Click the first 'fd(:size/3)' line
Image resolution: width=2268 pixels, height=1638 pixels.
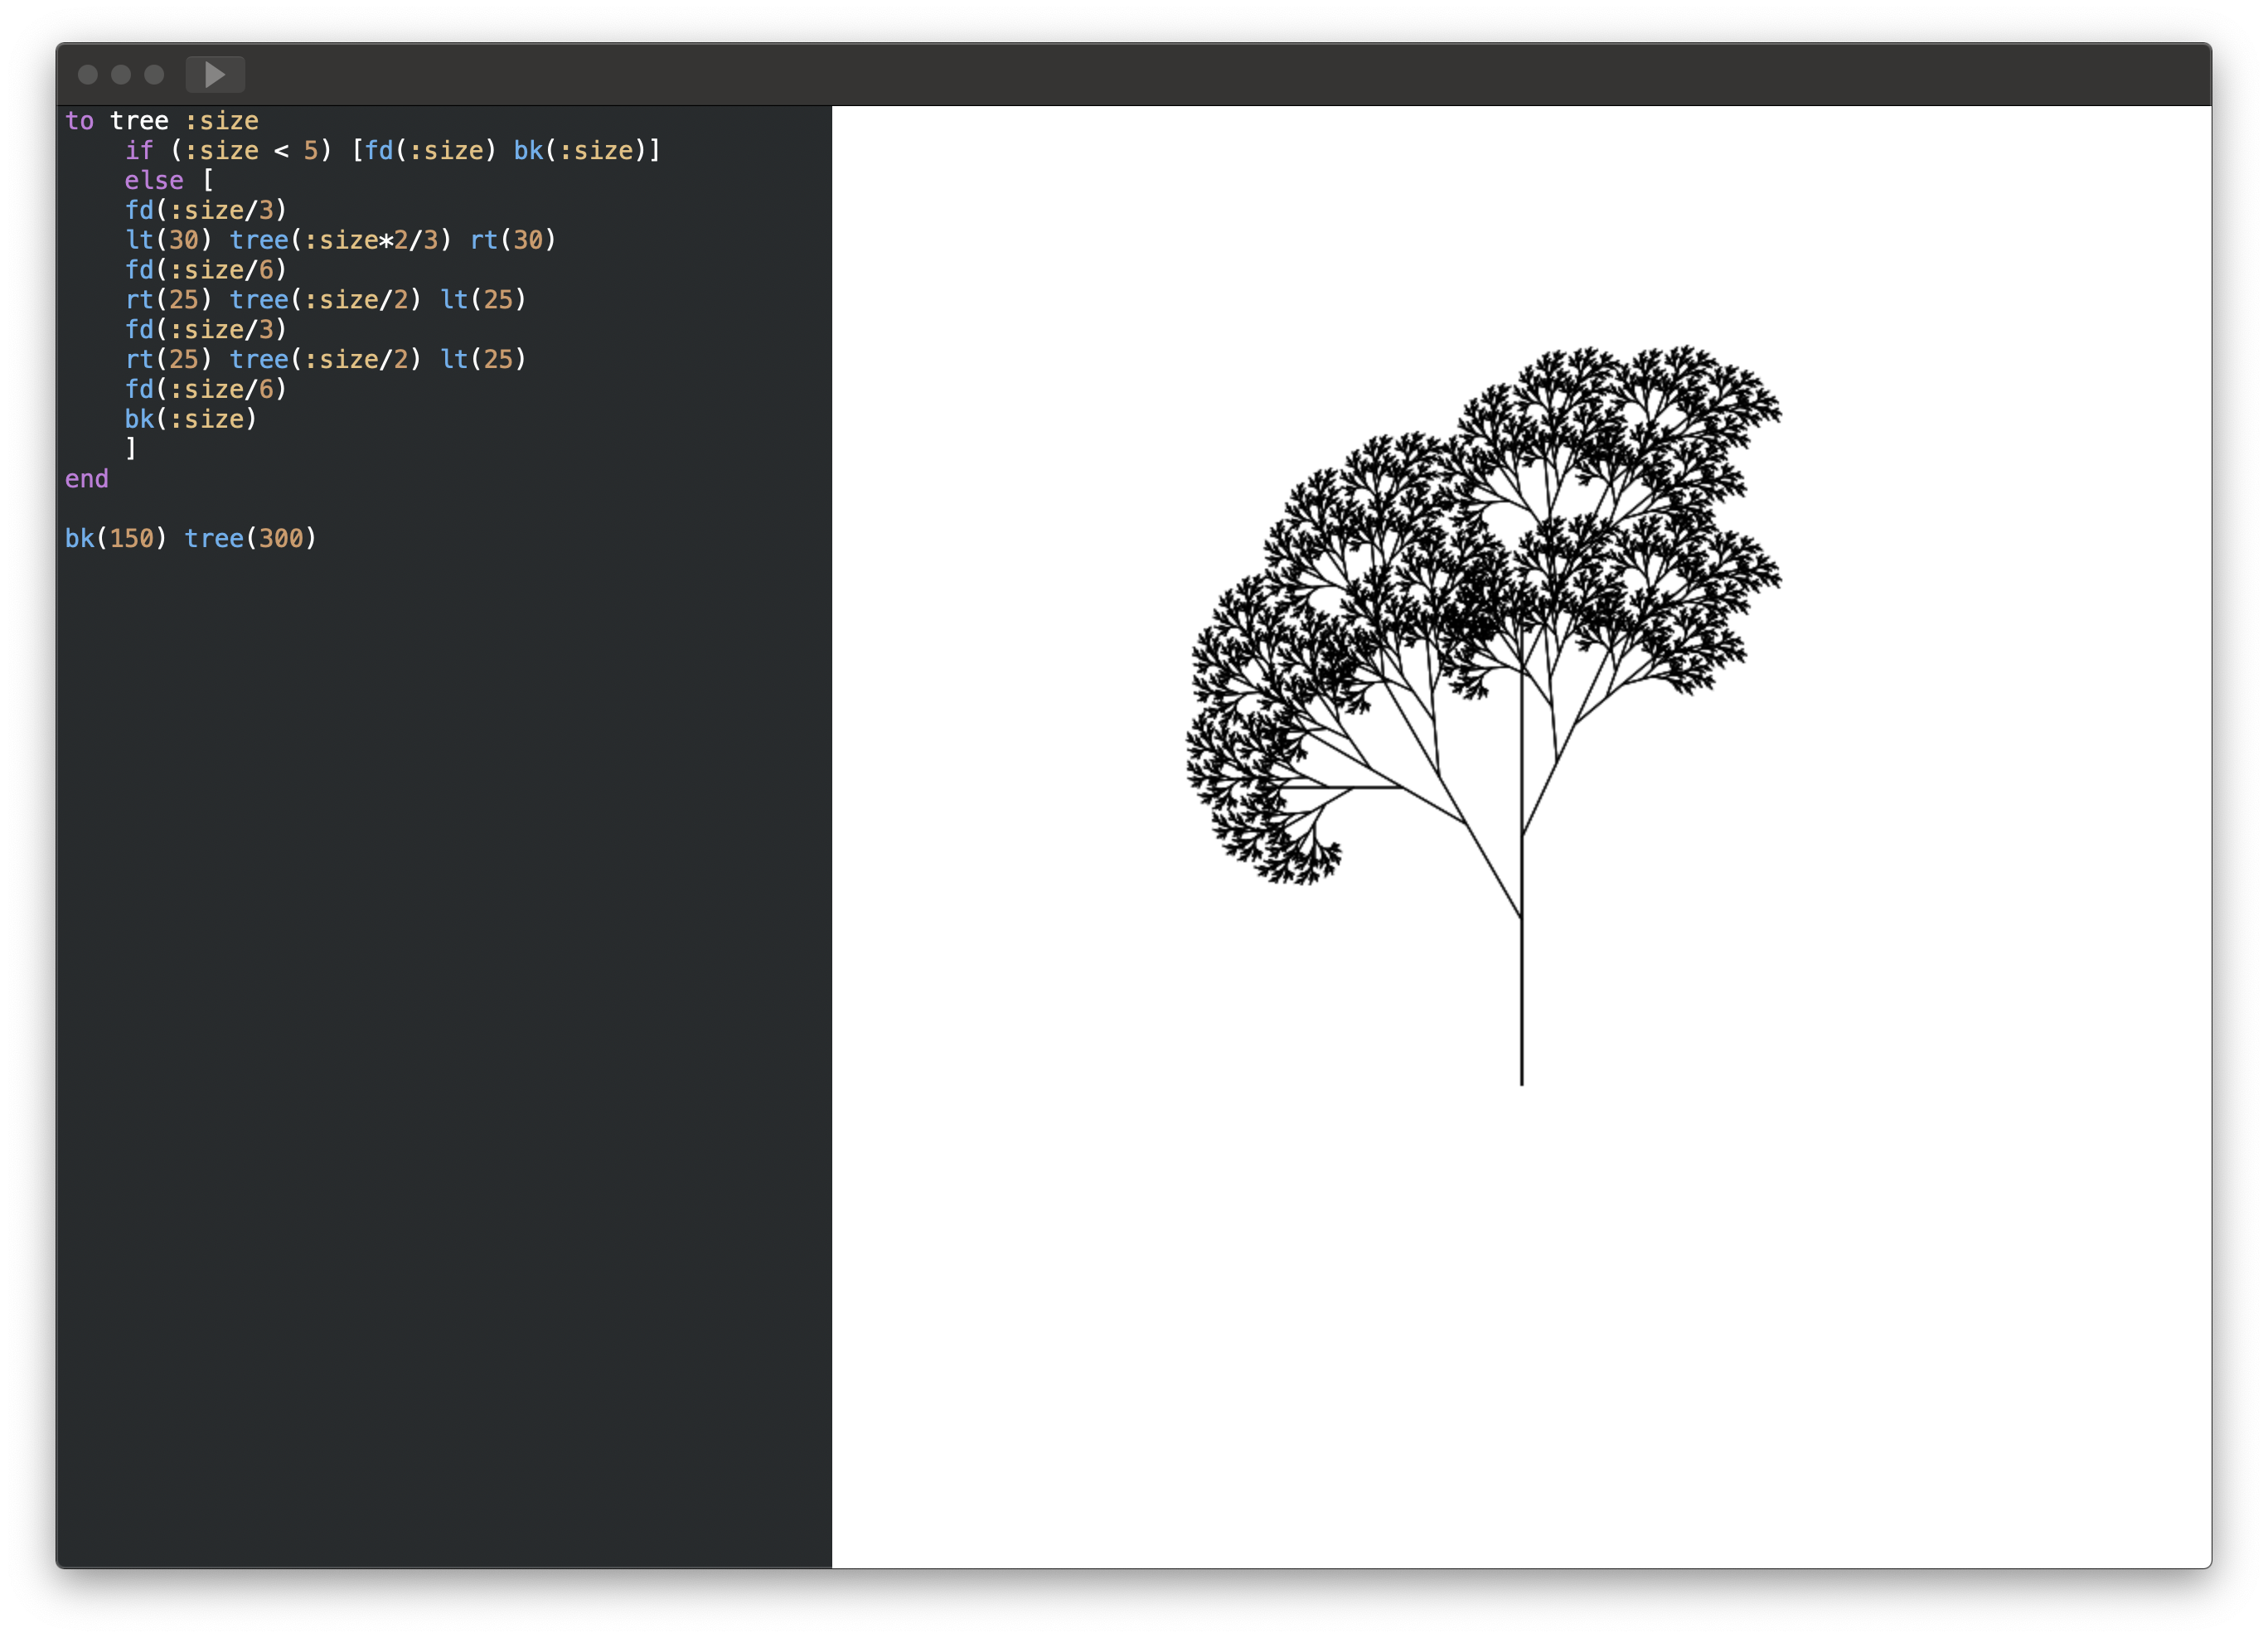point(205,210)
